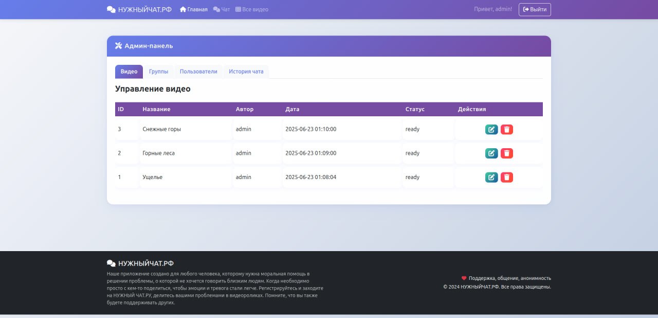Viewport: 658px width, 318px height.
Task: Navigate to Все видео page
Action: (x=252, y=9)
